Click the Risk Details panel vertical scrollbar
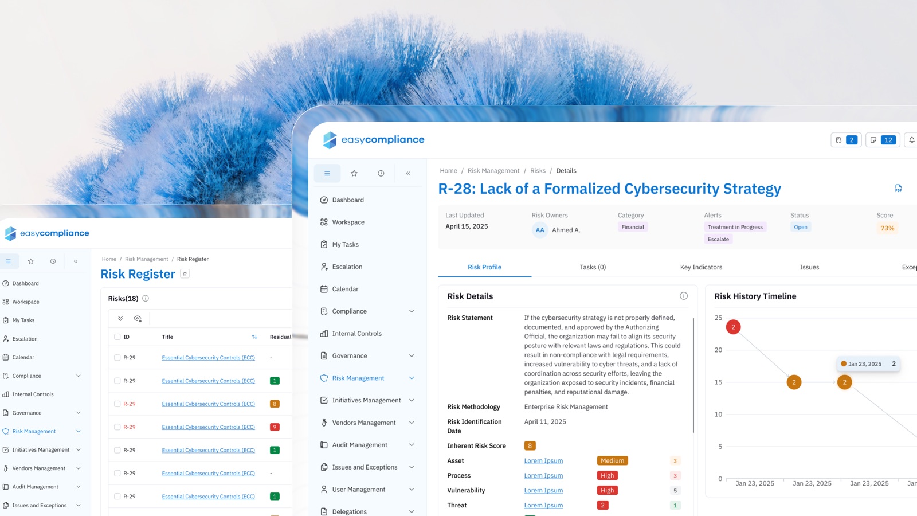Viewport: 917px width, 516px height. coord(693,375)
